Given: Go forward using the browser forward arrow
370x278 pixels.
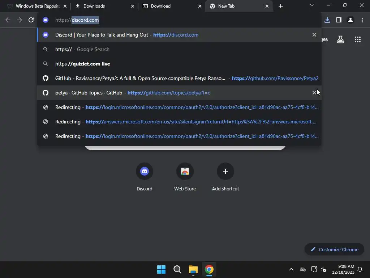Looking at the screenshot, I should 20,20.
